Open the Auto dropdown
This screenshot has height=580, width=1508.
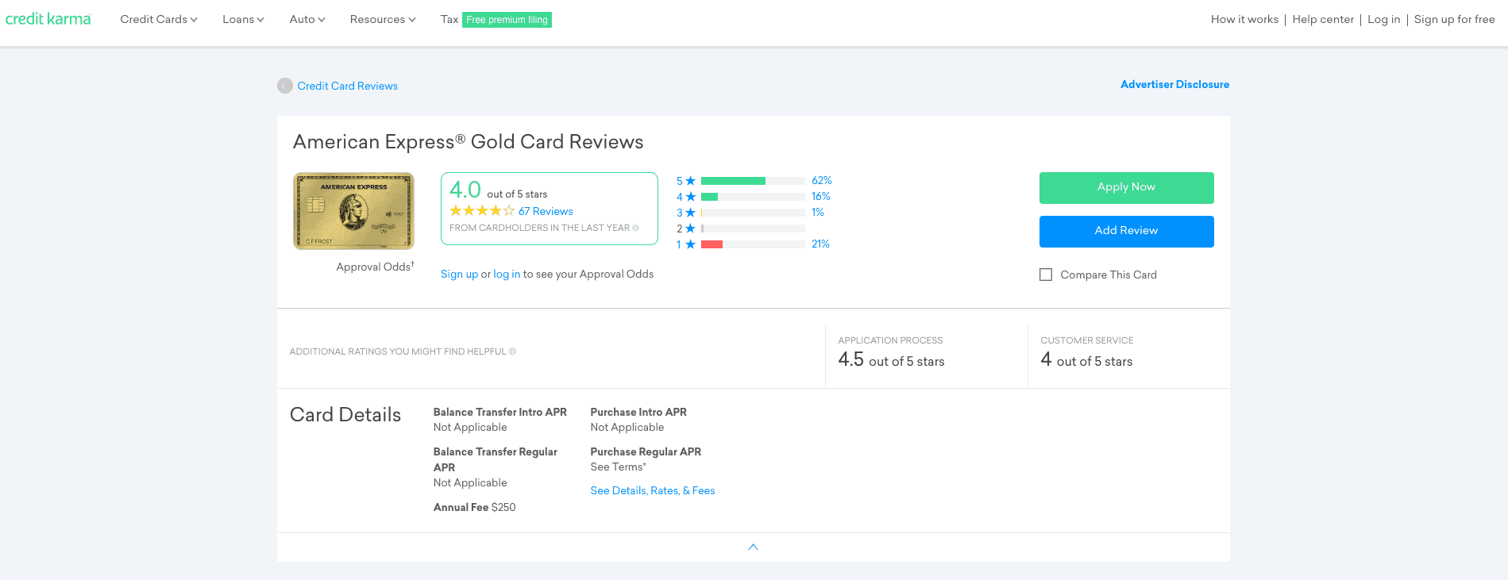point(307,19)
